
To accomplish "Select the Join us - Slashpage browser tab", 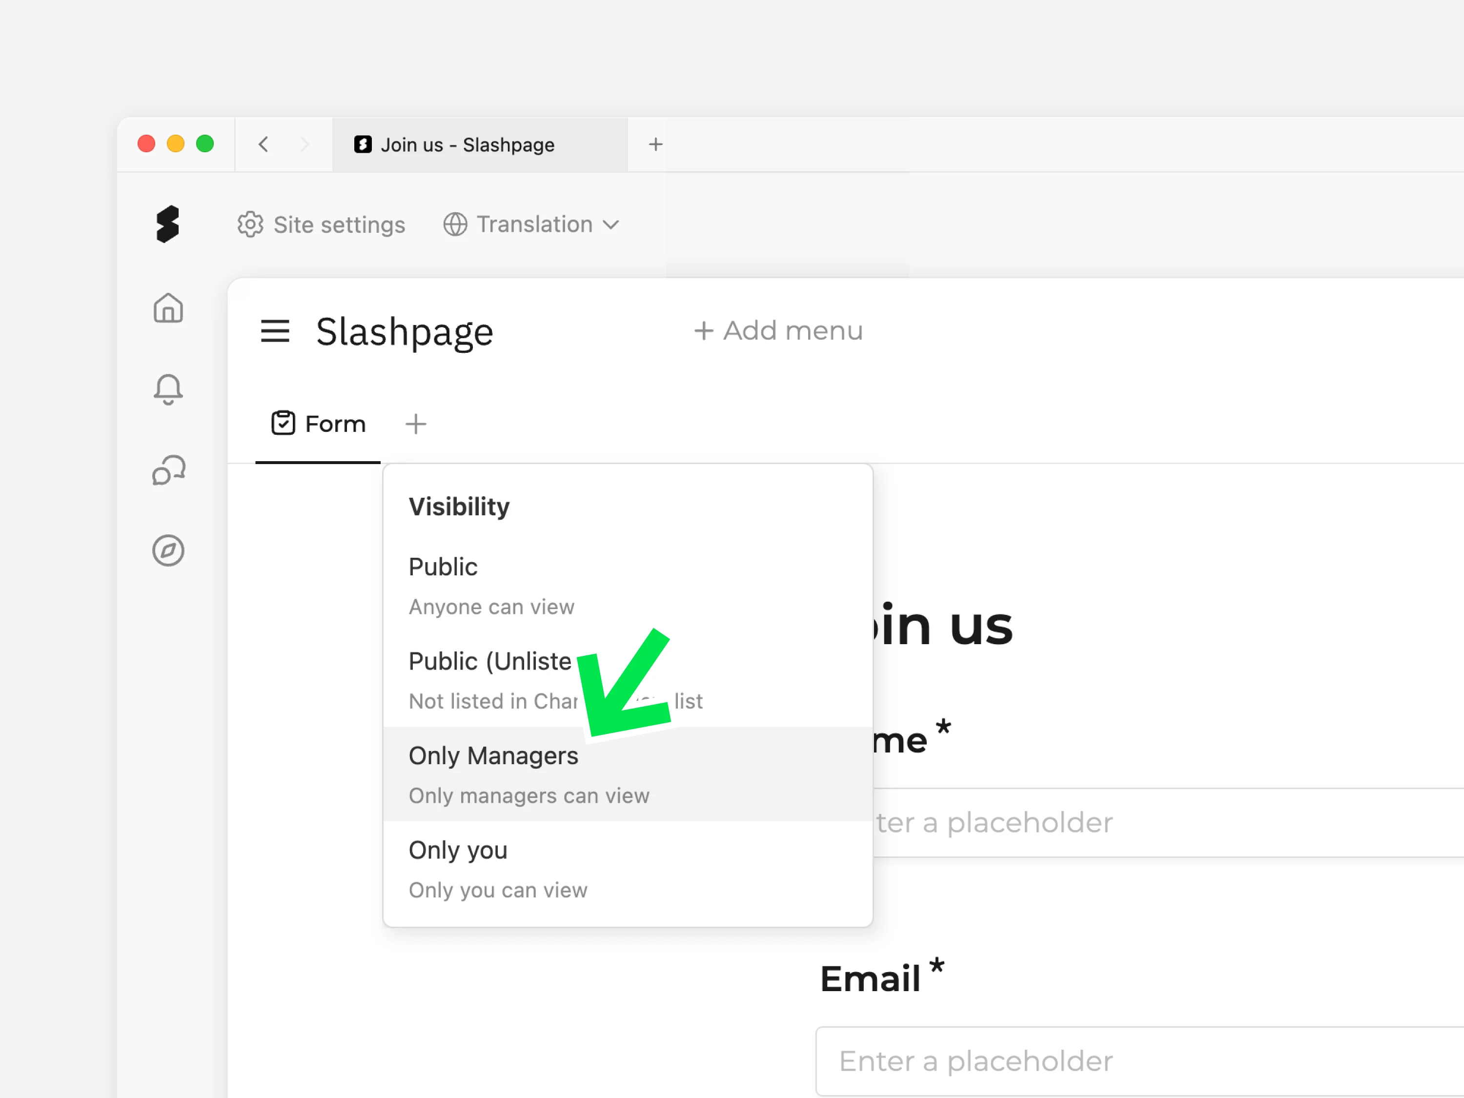I will tap(480, 145).
